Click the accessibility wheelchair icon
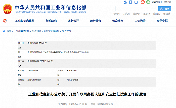The height and width of the screenshot is (108, 176). (x=126, y=2)
